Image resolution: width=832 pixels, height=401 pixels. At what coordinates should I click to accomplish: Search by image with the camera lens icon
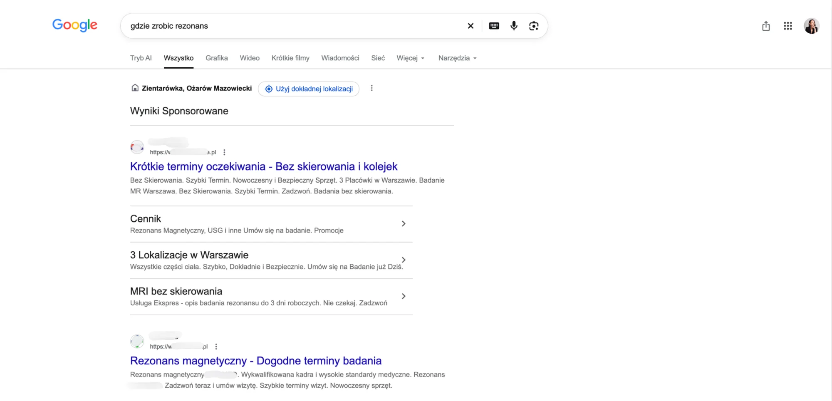pos(534,26)
